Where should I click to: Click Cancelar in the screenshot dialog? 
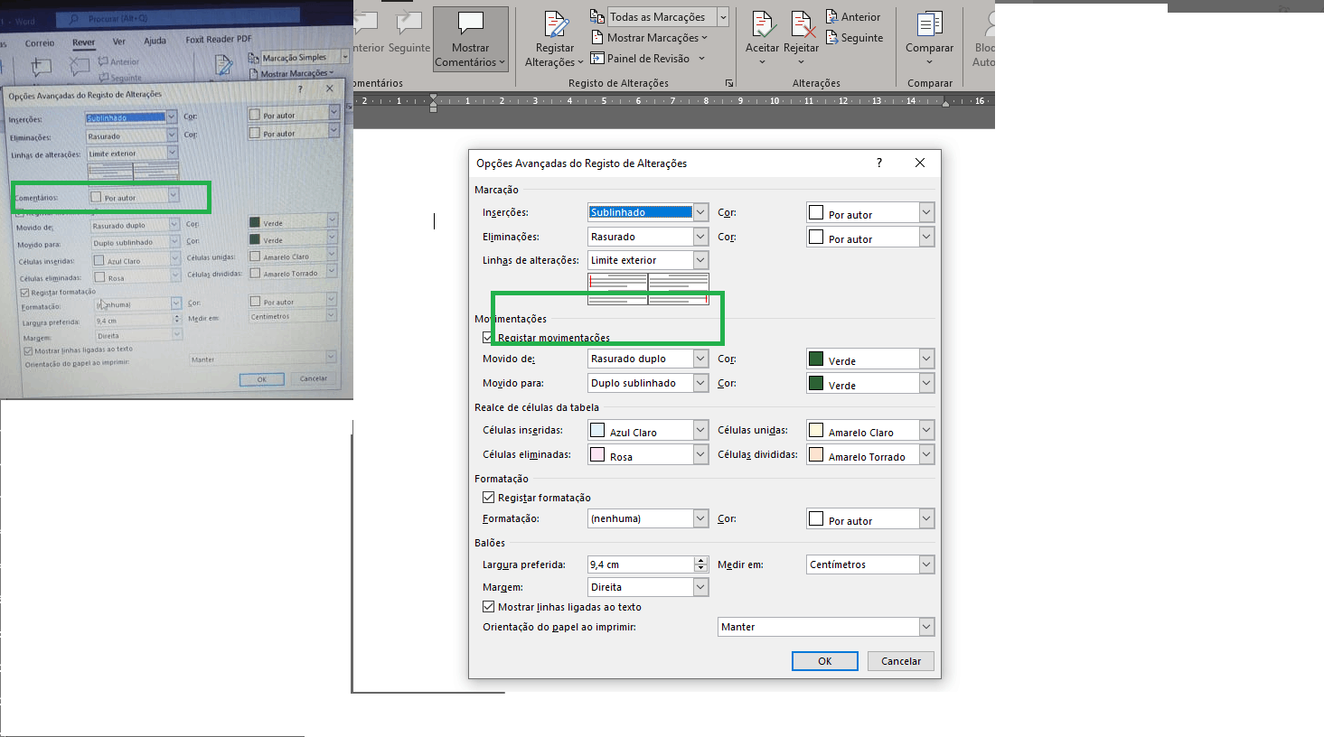tap(901, 661)
